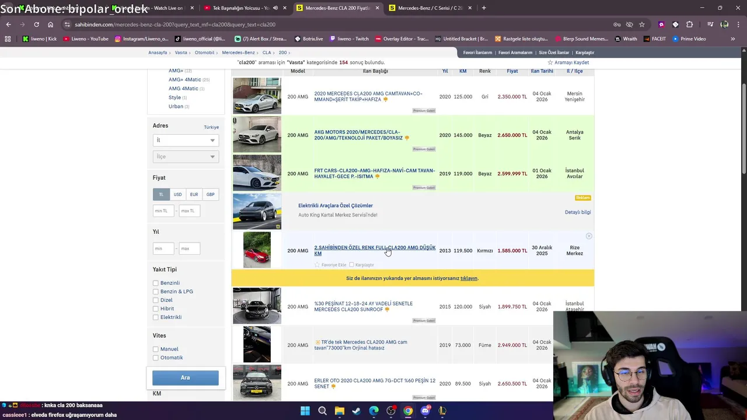Screen dimensions: 747x420
Task: Open the Liweno - YouTube bookmark
Action: [86, 39]
